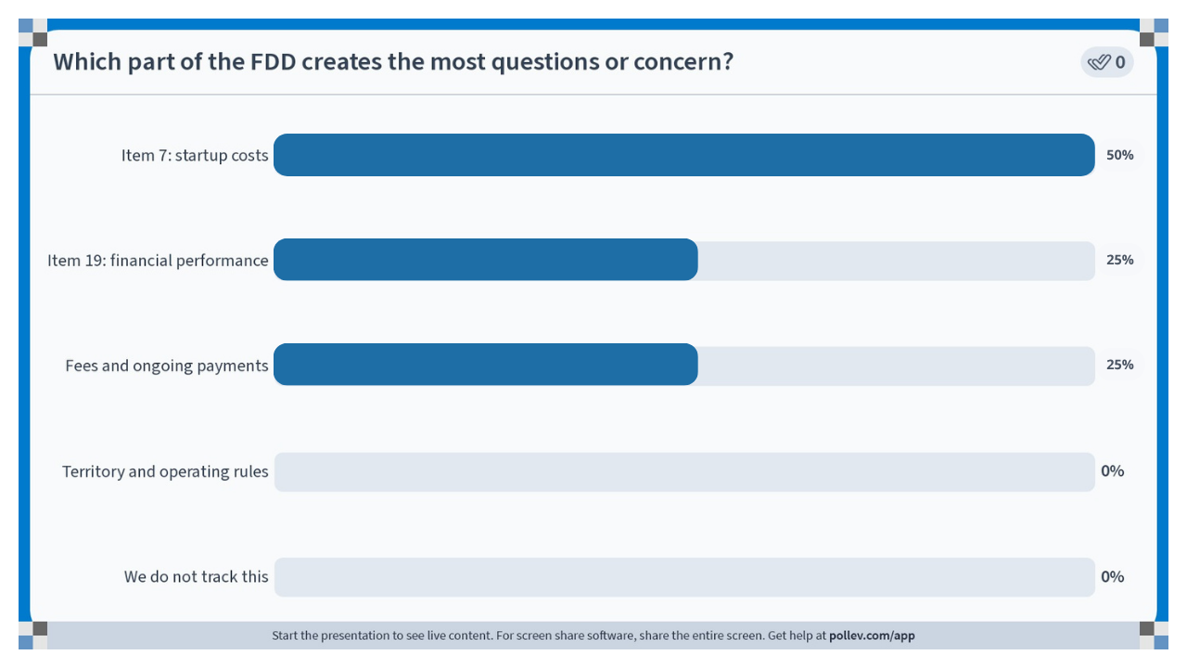
Task: Click the poll question title text
Action: point(393,61)
